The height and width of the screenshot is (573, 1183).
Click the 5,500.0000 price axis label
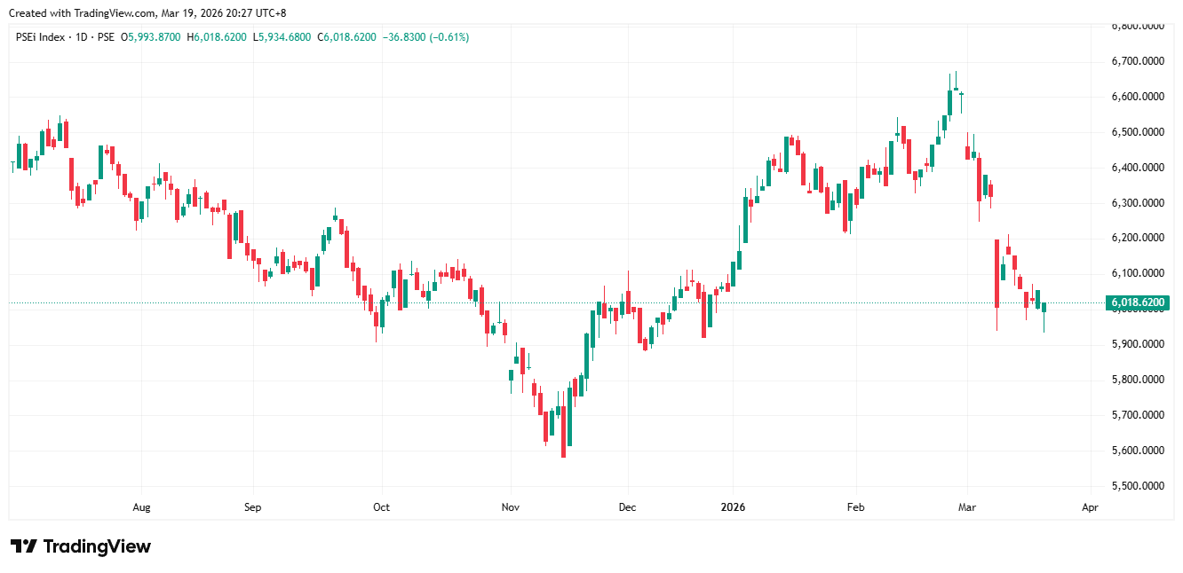click(x=1138, y=486)
